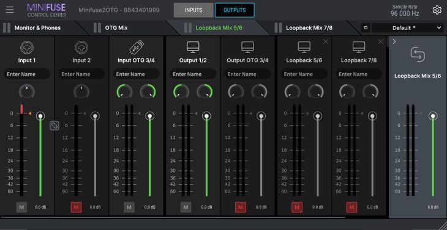This screenshot has width=447, height=230.
Task: Click the Input 1 combo jack icon
Action: coord(27,48)
